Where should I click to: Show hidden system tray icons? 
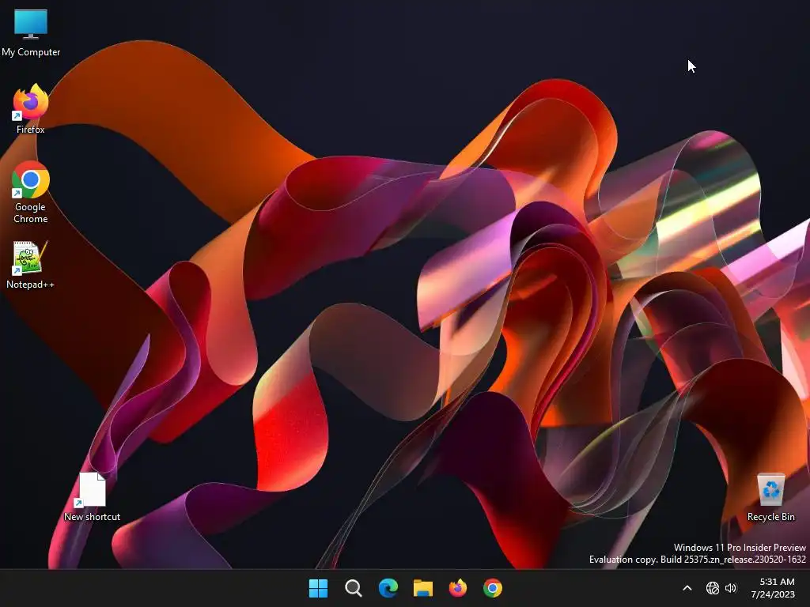pyautogui.click(x=687, y=588)
